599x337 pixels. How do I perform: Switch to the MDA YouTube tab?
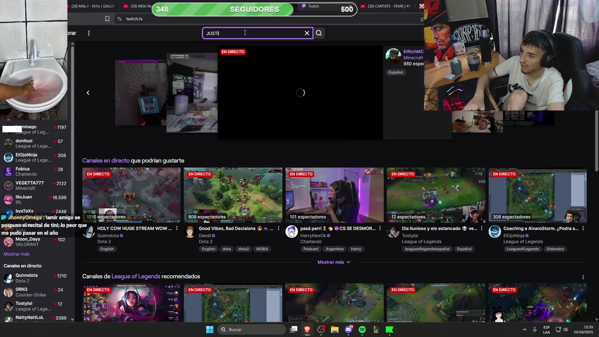click(x=138, y=6)
